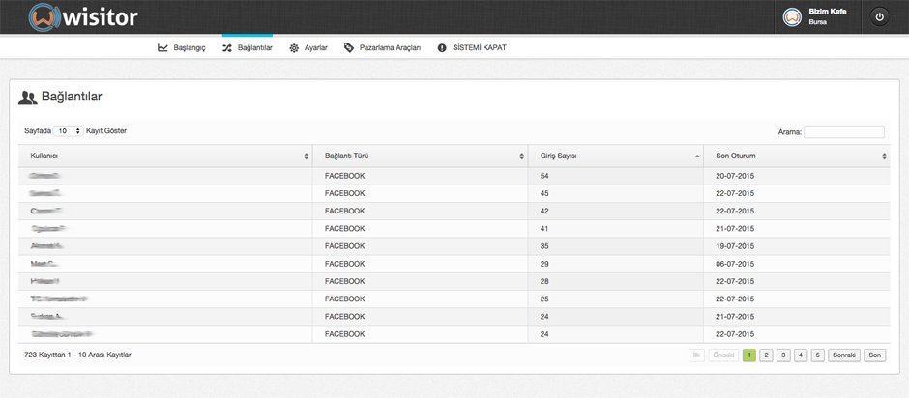Image resolution: width=909 pixels, height=398 pixels.
Task: Click the Bağlantılar shuffle icon in navigation
Action: 227,47
